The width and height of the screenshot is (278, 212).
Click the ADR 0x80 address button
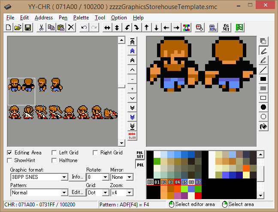pos(132,135)
